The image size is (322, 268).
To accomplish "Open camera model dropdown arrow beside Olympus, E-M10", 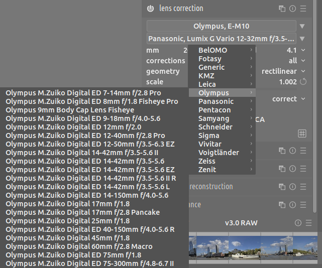I will (x=302, y=26).
